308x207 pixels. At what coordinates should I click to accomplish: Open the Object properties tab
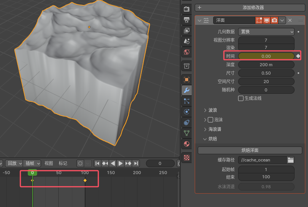[x=186, y=80]
